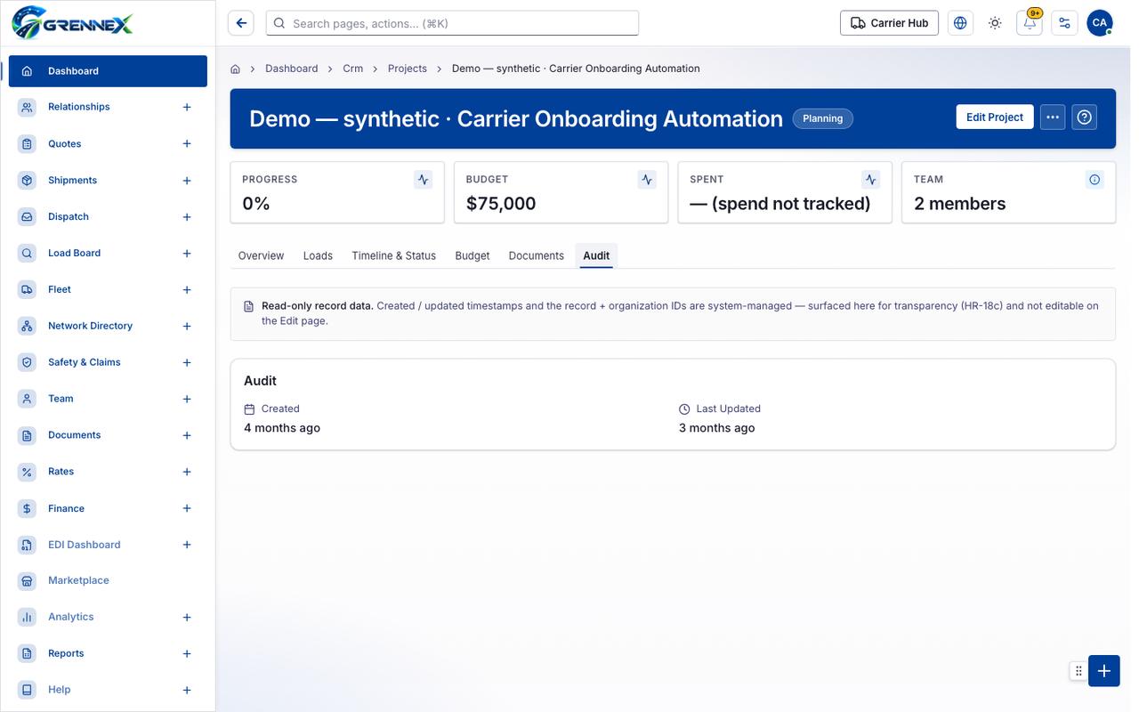Image resolution: width=1139 pixels, height=712 pixels.
Task: Expand the Shipments sidebar section
Action: point(187,181)
